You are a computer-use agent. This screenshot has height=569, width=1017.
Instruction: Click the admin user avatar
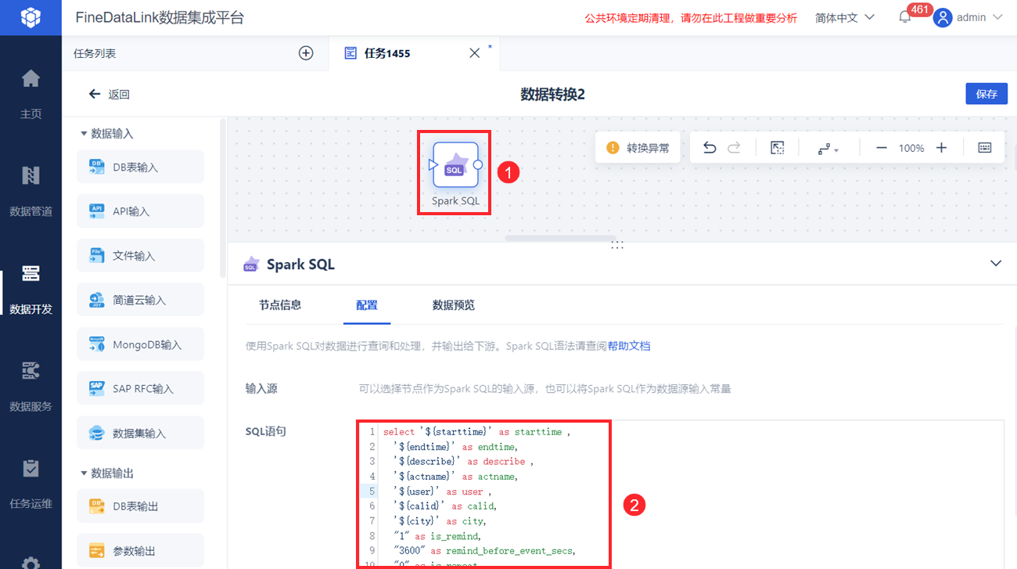(x=943, y=17)
